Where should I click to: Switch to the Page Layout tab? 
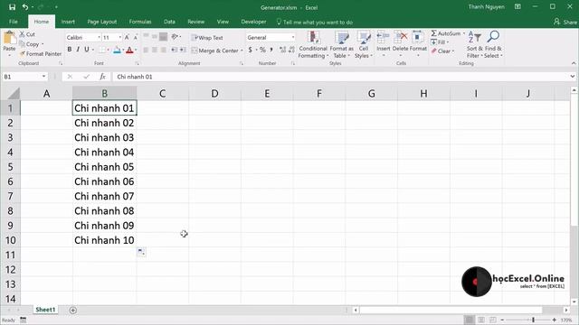[x=102, y=22]
